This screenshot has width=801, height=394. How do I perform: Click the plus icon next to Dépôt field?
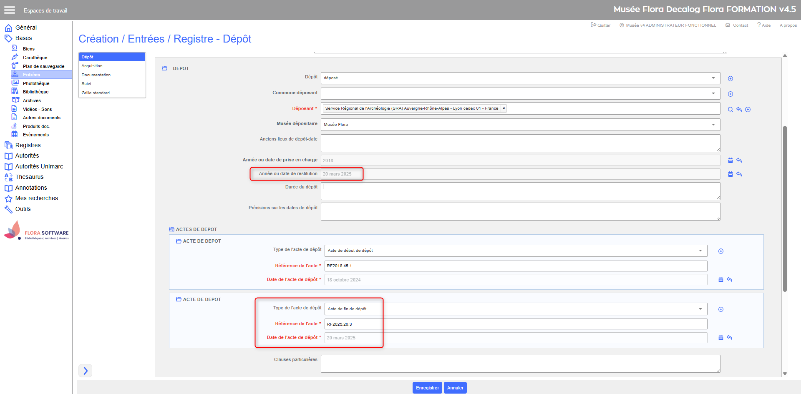click(730, 79)
